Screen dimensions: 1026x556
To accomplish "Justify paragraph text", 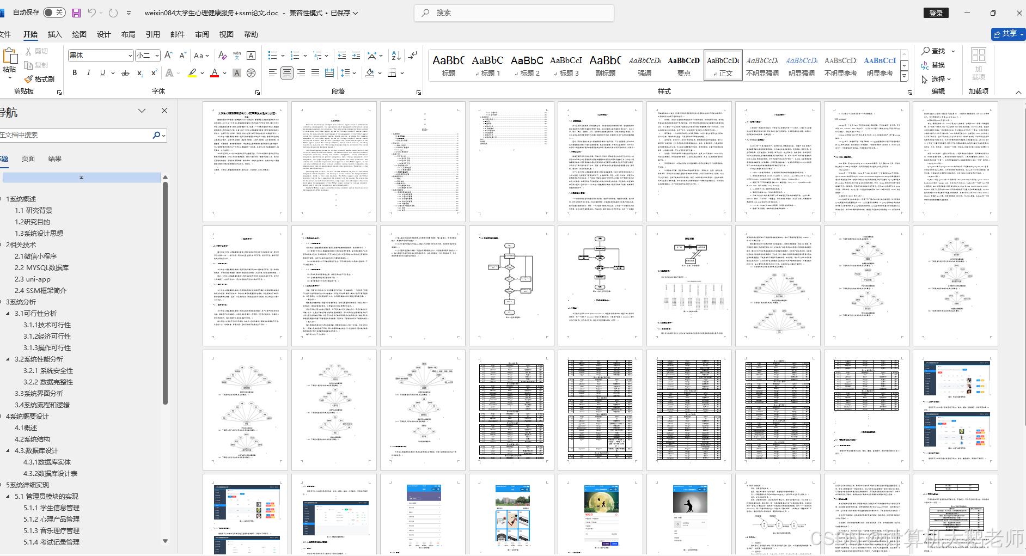I will click(x=315, y=73).
